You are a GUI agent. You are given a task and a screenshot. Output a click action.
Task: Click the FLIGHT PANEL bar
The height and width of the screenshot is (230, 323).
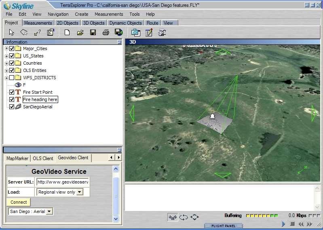tap(223, 226)
